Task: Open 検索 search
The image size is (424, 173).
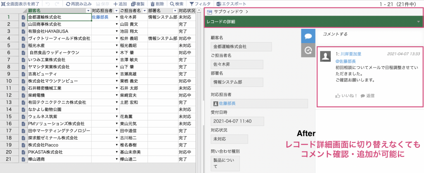Action: point(176,4)
